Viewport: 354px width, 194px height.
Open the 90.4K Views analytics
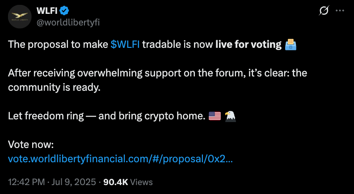coord(128,182)
